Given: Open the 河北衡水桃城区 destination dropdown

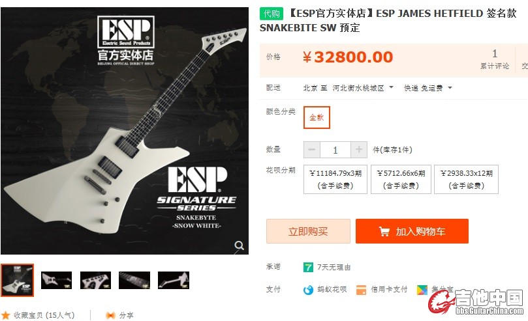Looking at the screenshot, I should pyautogui.click(x=363, y=88).
